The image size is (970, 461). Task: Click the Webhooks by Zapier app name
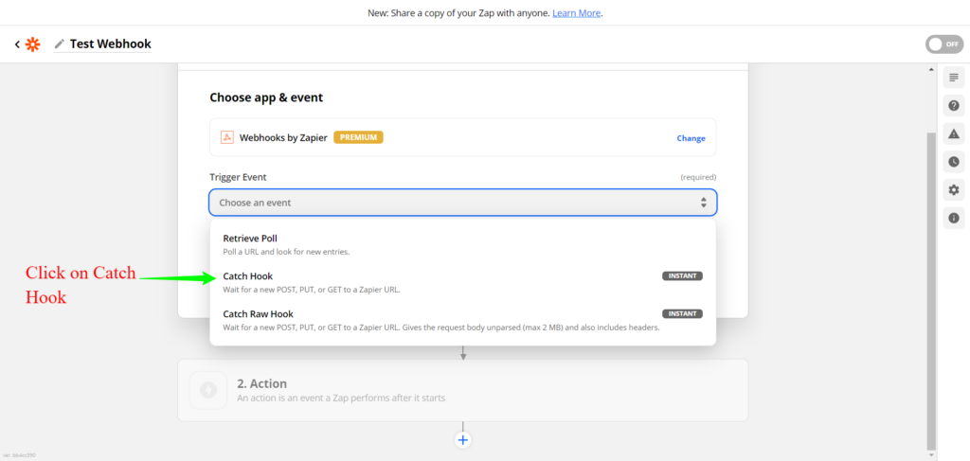283,138
